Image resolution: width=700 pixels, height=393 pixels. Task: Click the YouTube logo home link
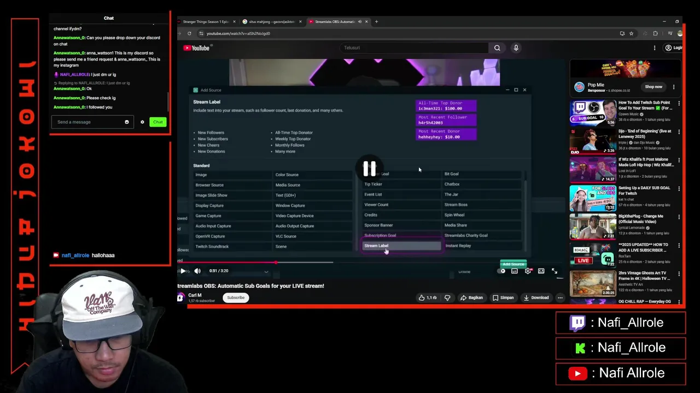tap(197, 48)
